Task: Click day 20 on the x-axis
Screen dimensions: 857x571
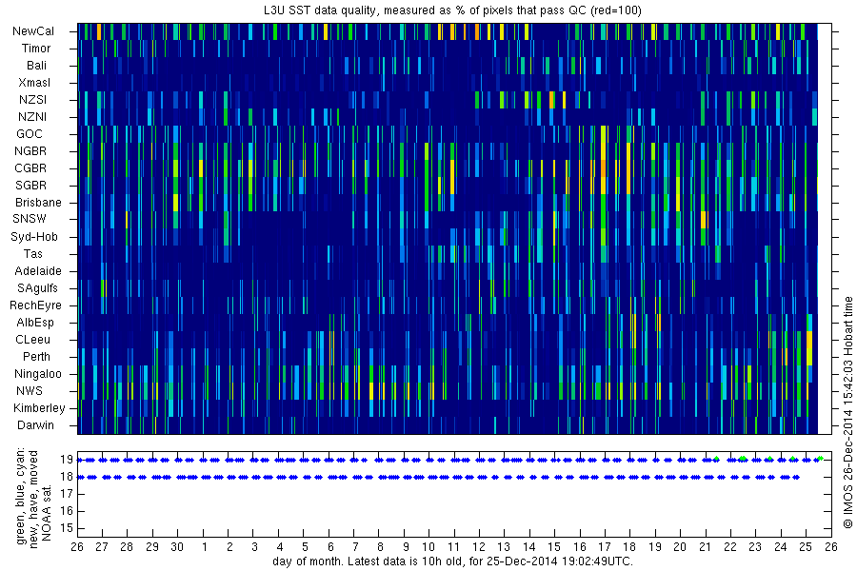Action: pos(680,547)
